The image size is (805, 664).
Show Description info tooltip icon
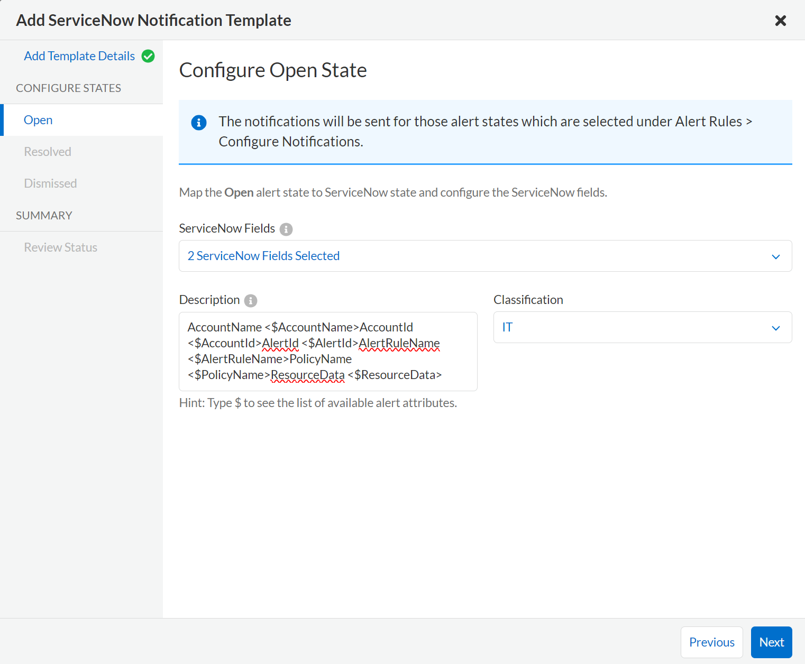tap(251, 300)
